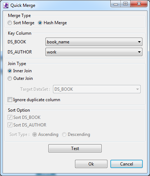Open the DS_BOOK key column dropdown
150x176 pixels.
click(x=94, y=42)
